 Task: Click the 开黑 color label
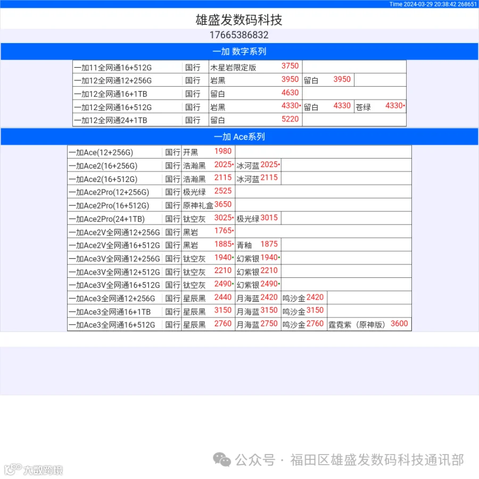(191, 152)
